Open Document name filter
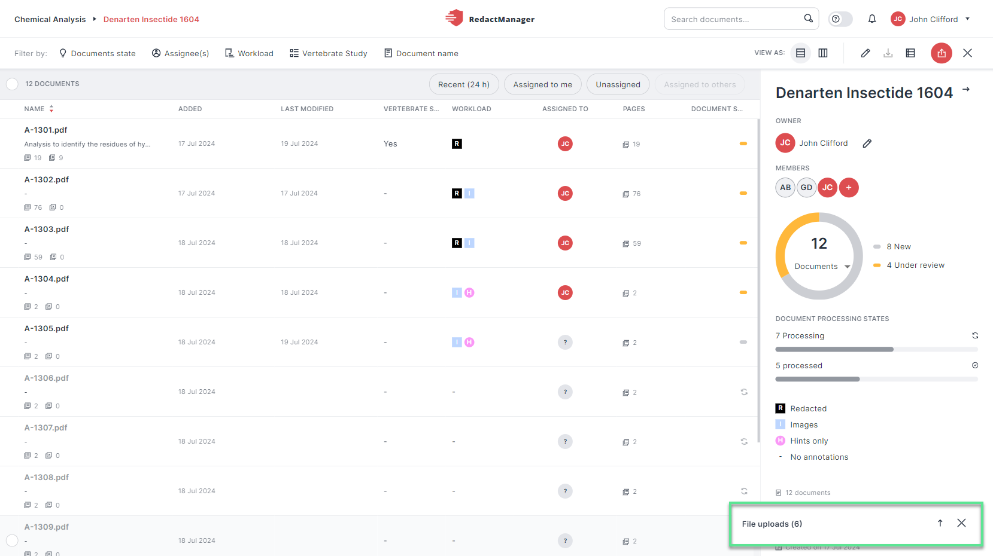 (x=421, y=53)
